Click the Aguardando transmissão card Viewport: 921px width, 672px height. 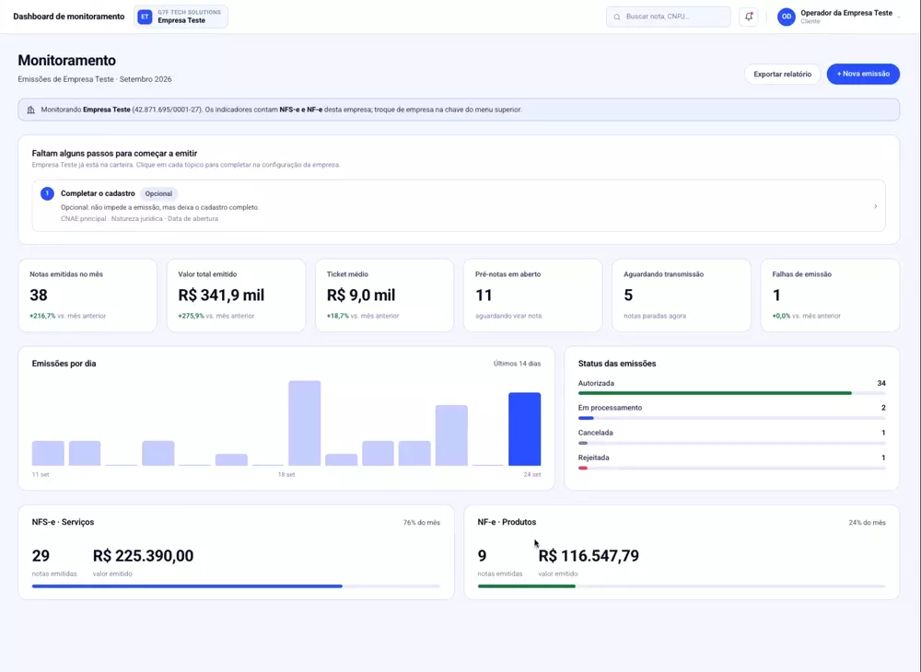click(682, 295)
